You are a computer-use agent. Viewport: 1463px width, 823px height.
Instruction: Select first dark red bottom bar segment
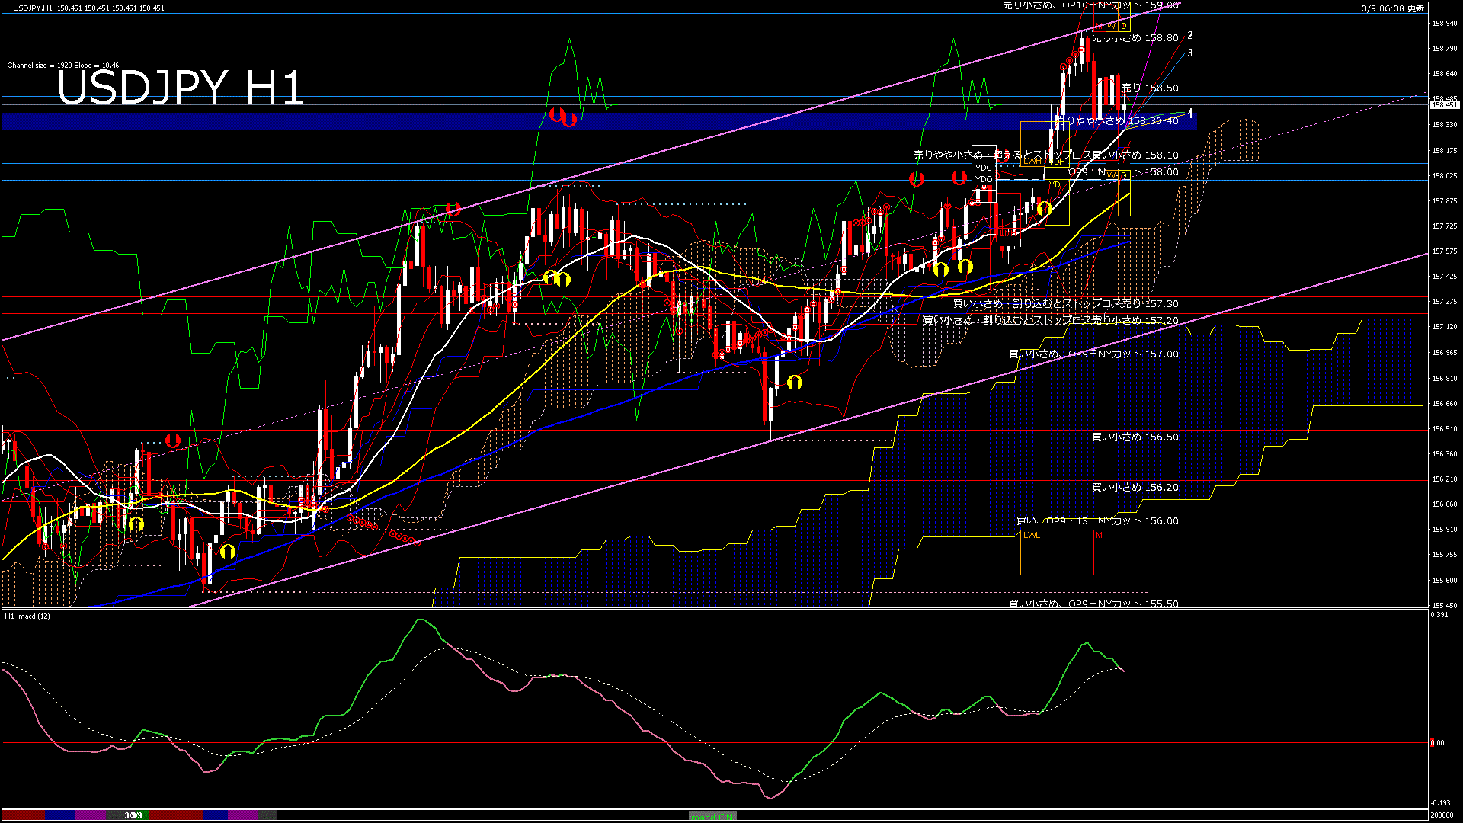pos(23,815)
